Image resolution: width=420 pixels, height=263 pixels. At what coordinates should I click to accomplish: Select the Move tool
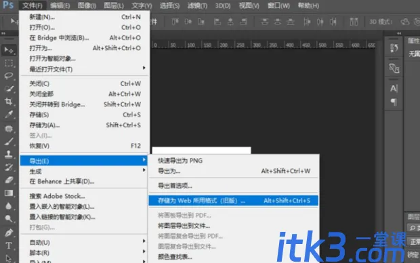click(x=9, y=50)
